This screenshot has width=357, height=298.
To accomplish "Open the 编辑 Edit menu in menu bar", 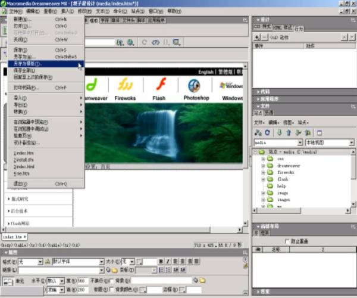I will click(33, 11).
